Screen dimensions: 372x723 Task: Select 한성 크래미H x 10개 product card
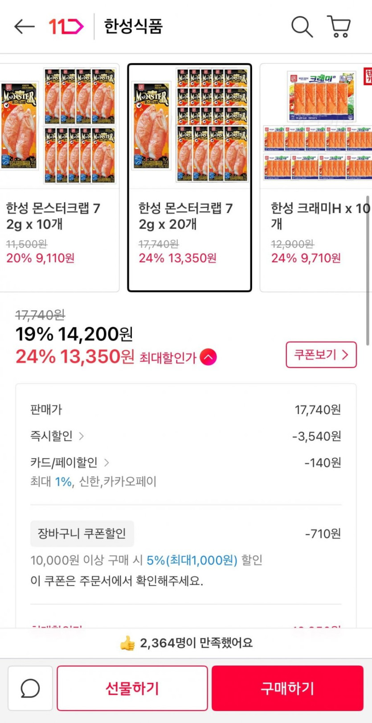tap(317, 177)
